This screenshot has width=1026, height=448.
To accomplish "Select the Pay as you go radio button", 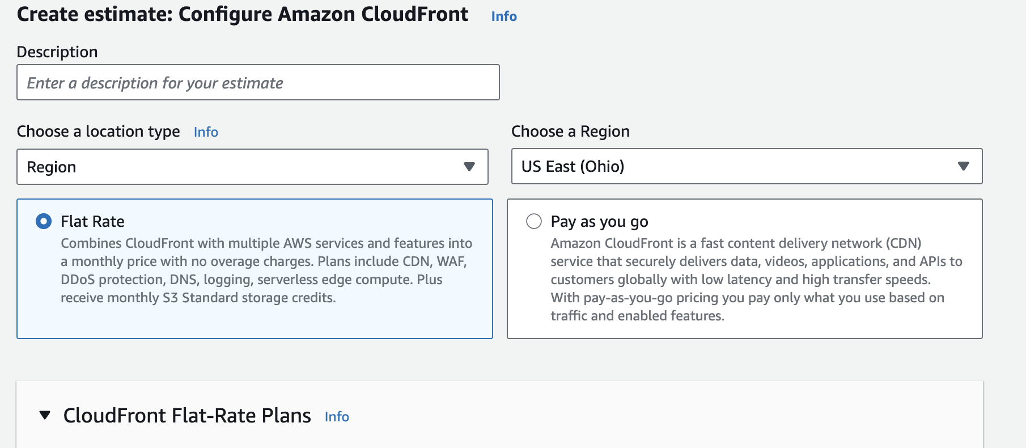I will point(533,221).
